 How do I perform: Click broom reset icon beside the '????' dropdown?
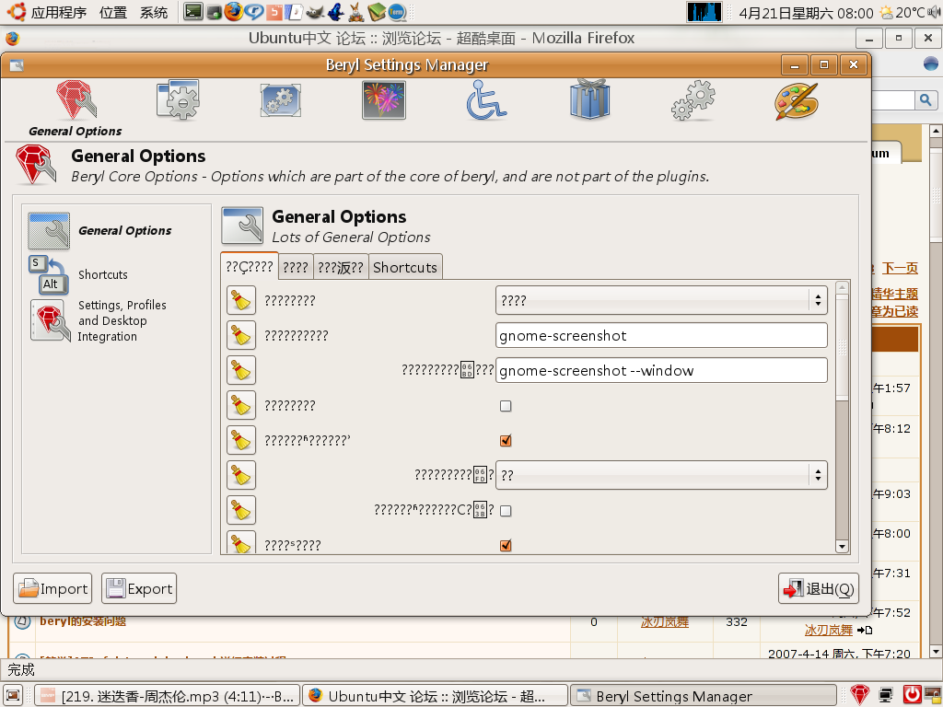tap(241, 301)
